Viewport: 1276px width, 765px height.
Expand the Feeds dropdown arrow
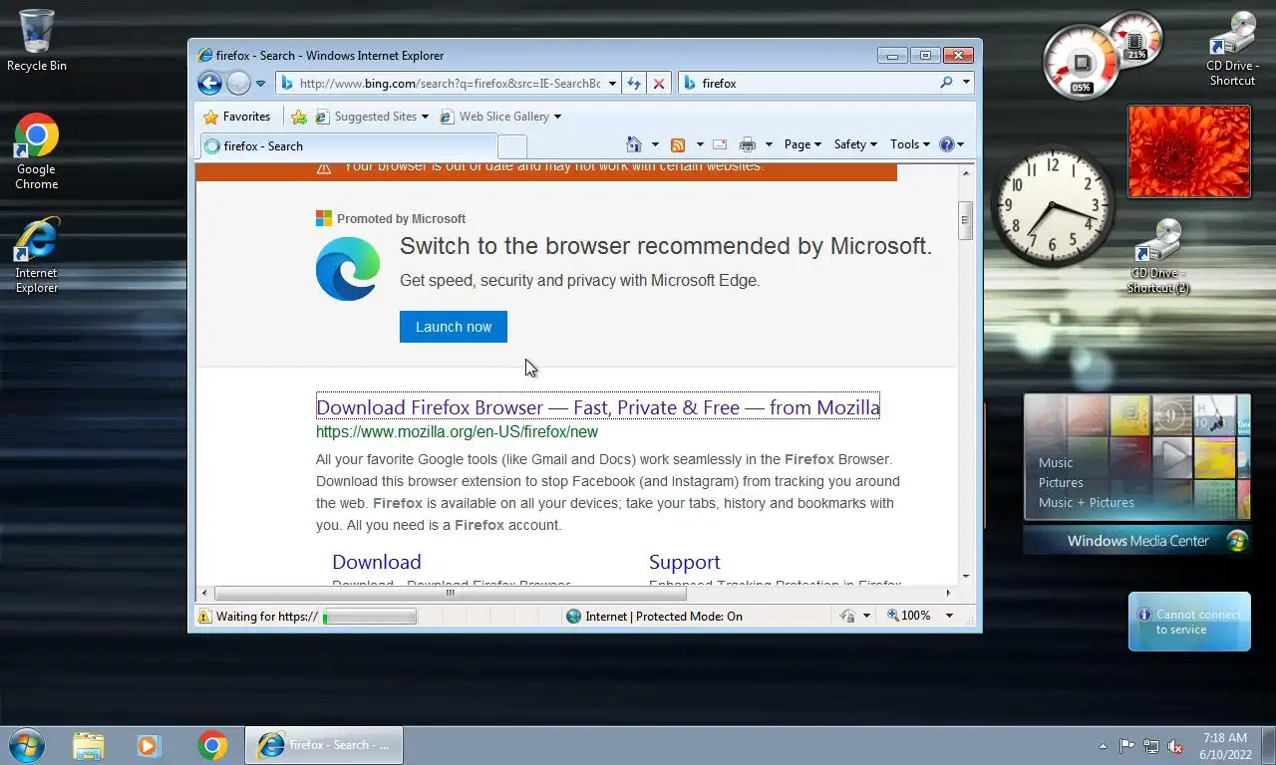coord(700,144)
